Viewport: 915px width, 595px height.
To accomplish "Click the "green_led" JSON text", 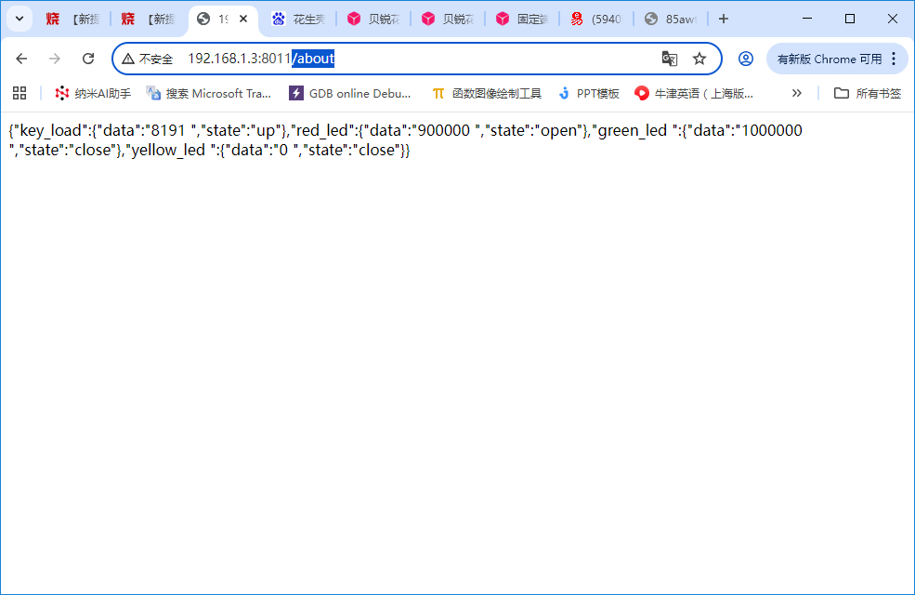I will [634, 130].
